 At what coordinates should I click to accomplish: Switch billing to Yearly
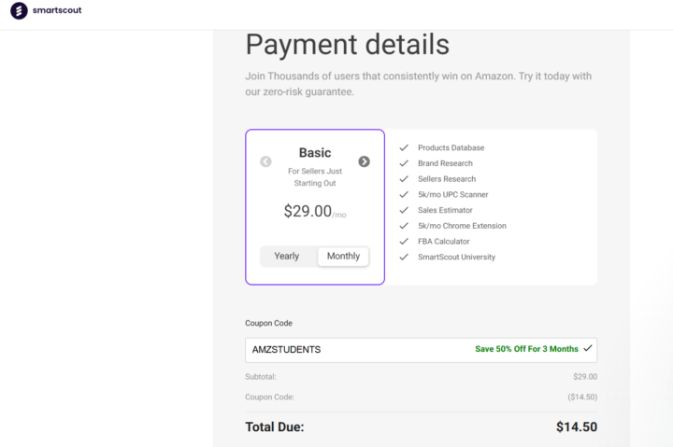[x=287, y=256]
